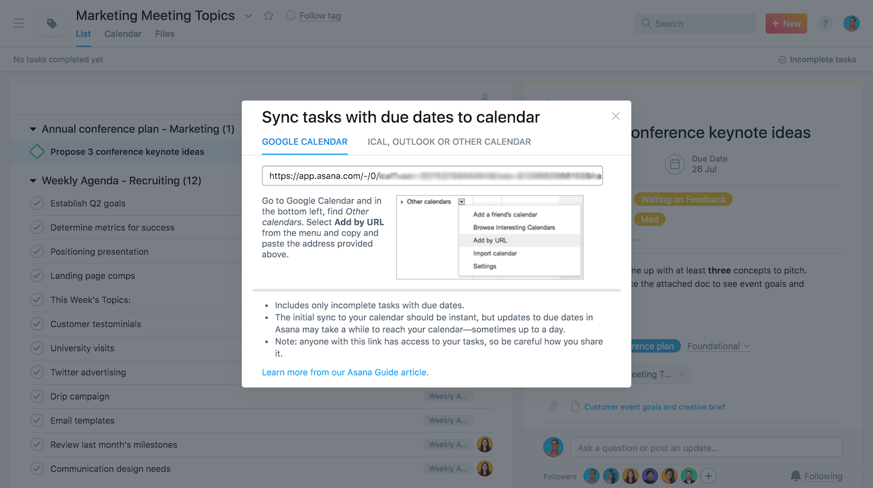Collapse the 'Annual conference plan - Marketing' section
The image size is (873, 488).
(x=32, y=129)
